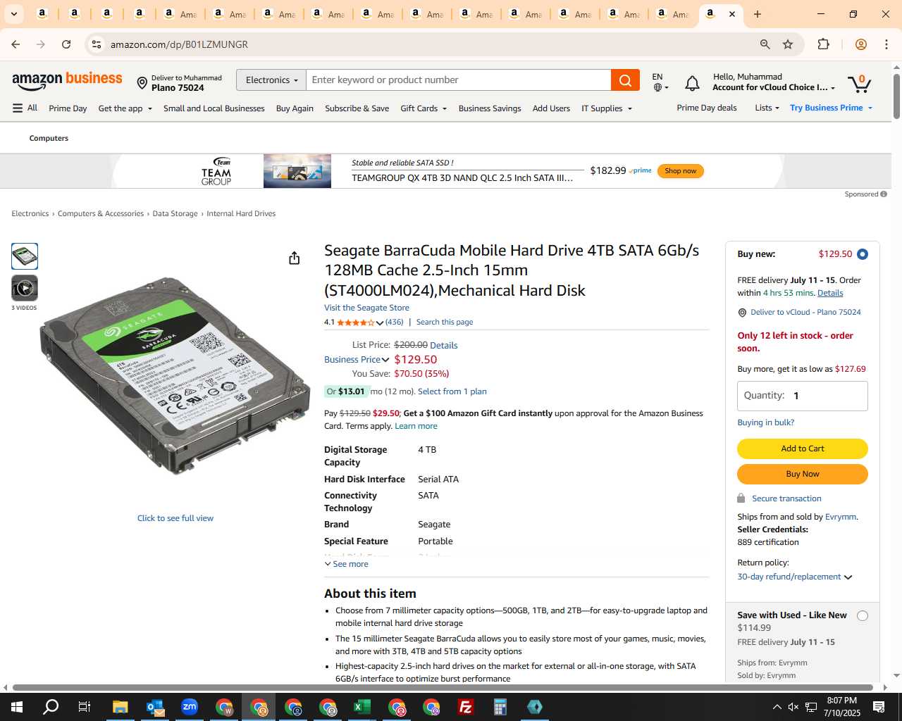Open the product videos thumbnail
902x721 pixels.
click(25, 288)
